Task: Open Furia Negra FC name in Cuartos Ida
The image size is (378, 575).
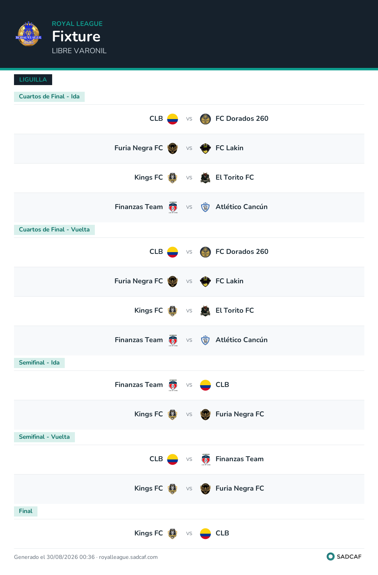Action: click(139, 148)
